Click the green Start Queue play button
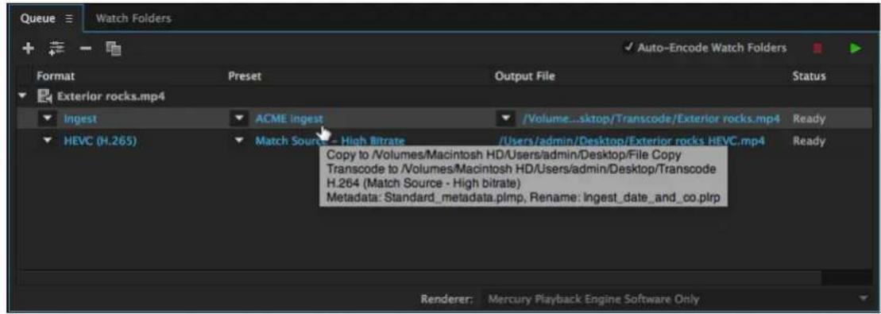The image size is (881, 314). coord(855,48)
